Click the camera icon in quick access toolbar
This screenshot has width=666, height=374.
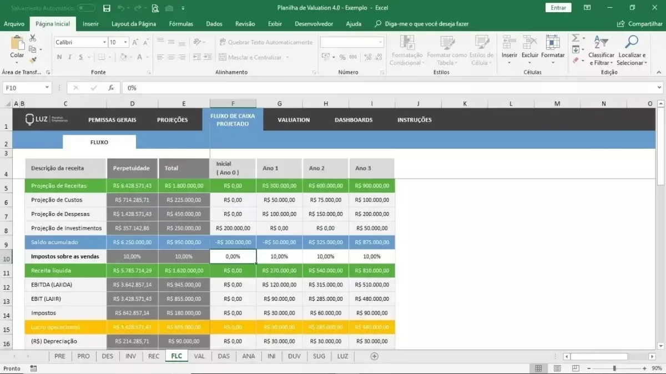click(x=169, y=8)
